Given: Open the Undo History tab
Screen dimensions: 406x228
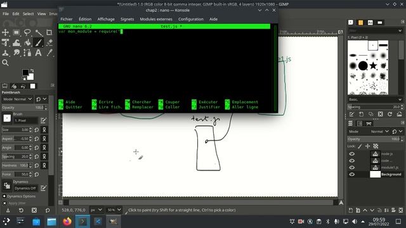Looking at the screenshot, I should click(23, 86).
